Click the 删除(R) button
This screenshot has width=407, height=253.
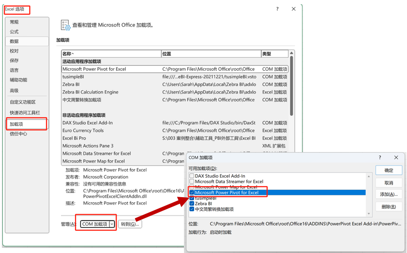pos(388,206)
